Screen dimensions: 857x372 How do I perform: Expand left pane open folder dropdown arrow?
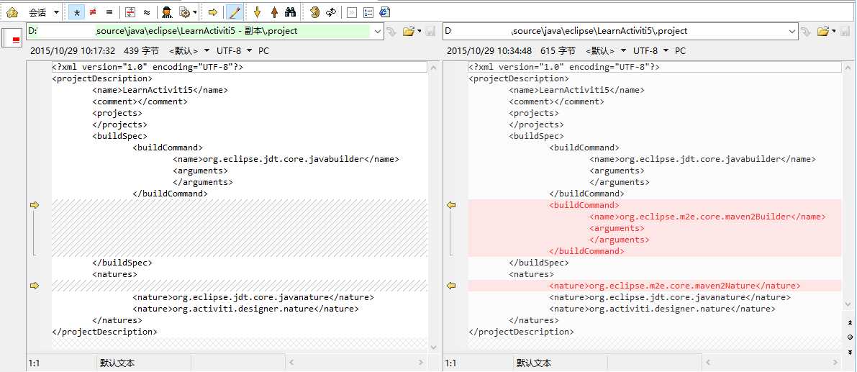tap(420, 31)
